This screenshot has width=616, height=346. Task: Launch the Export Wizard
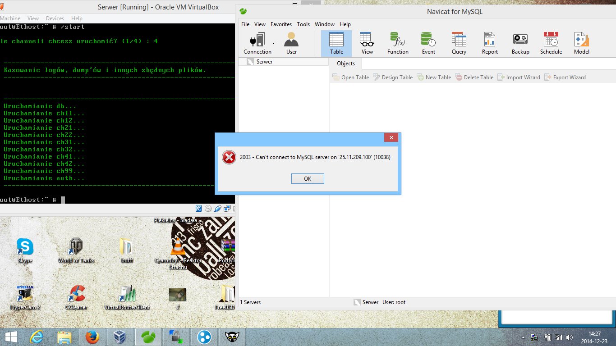(x=565, y=77)
